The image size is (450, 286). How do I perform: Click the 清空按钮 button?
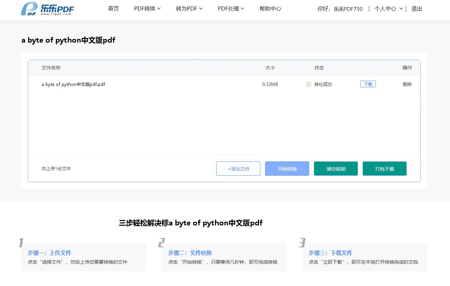[336, 169]
